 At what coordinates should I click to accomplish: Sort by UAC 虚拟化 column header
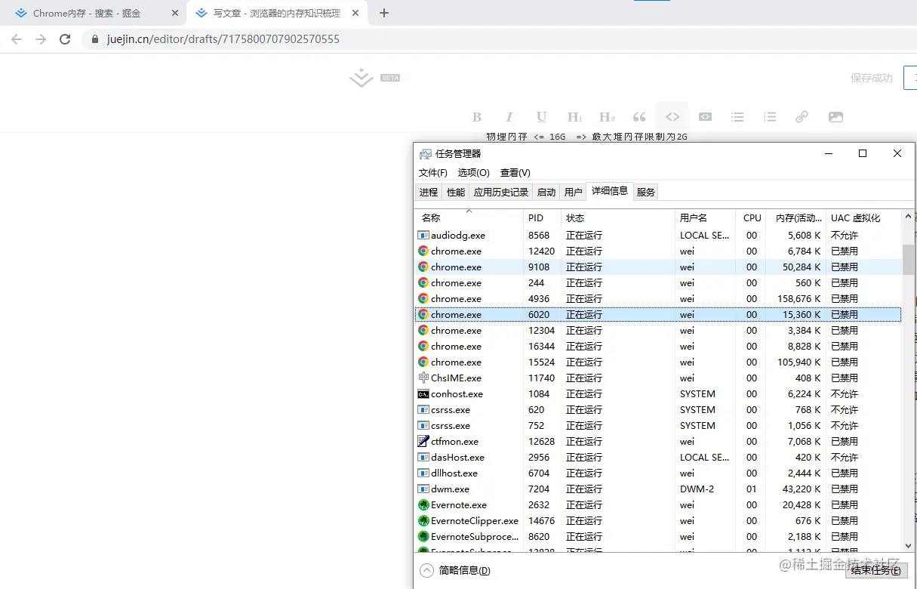tap(863, 217)
